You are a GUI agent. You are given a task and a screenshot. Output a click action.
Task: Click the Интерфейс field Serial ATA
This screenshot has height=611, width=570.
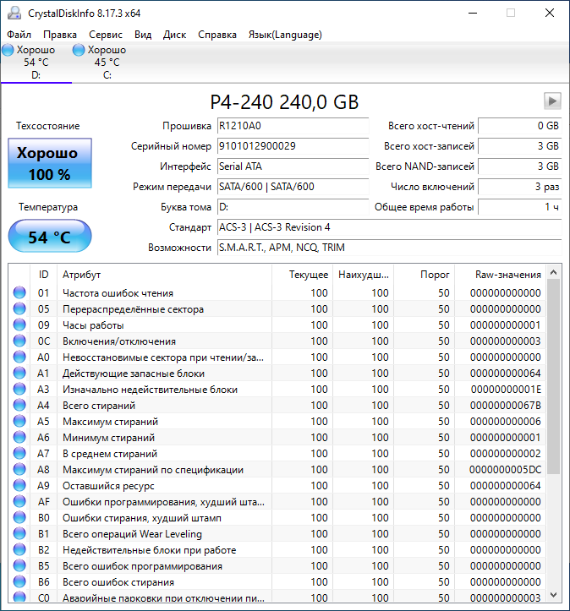293,166
